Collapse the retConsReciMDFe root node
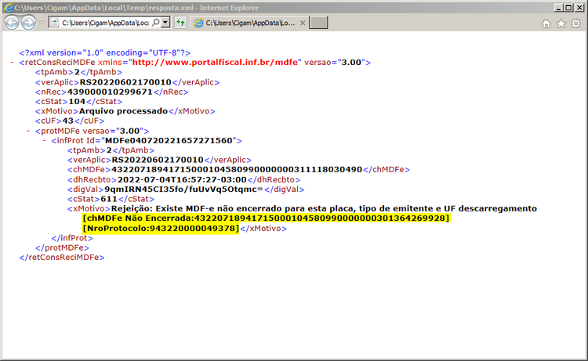The height and width of the screenshot is (361, 588). coord(12,63)
